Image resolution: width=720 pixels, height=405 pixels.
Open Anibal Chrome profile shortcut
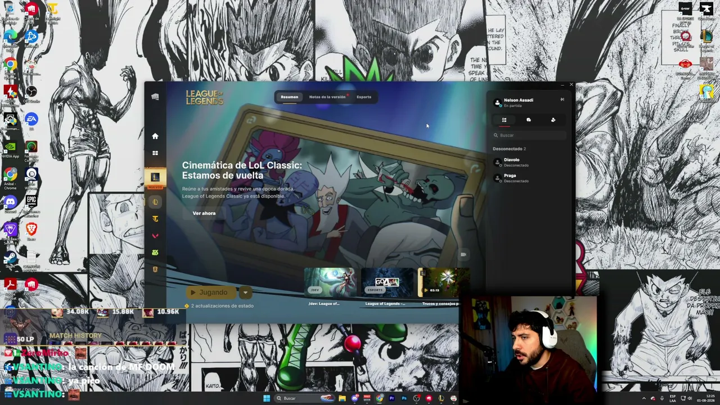tap(10, 178)
